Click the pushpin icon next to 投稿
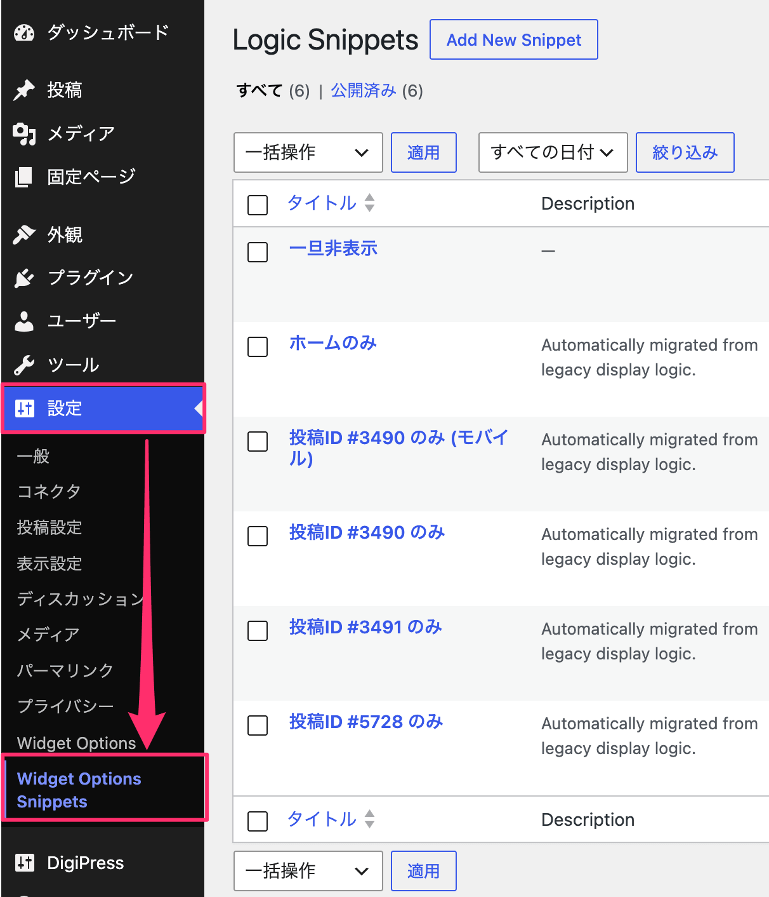Viewport: 769px width, 897px height. coord(24,90)
